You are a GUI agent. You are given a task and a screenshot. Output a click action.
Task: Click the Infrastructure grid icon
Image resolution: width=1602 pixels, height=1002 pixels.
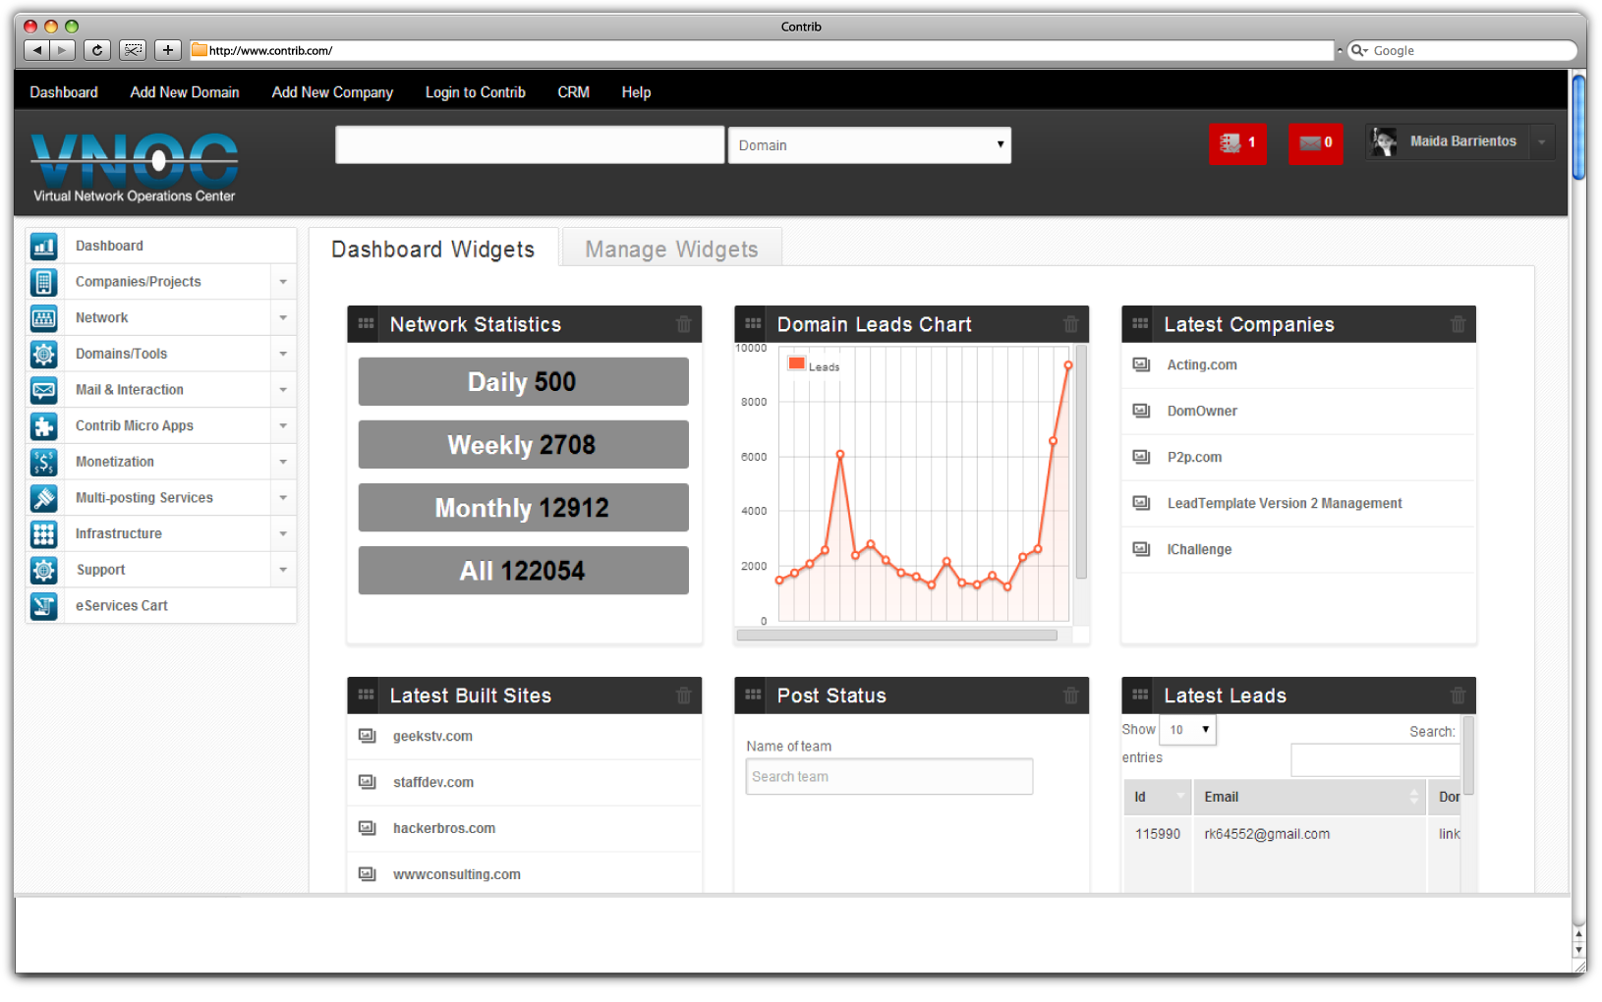[x=43, y=534]
